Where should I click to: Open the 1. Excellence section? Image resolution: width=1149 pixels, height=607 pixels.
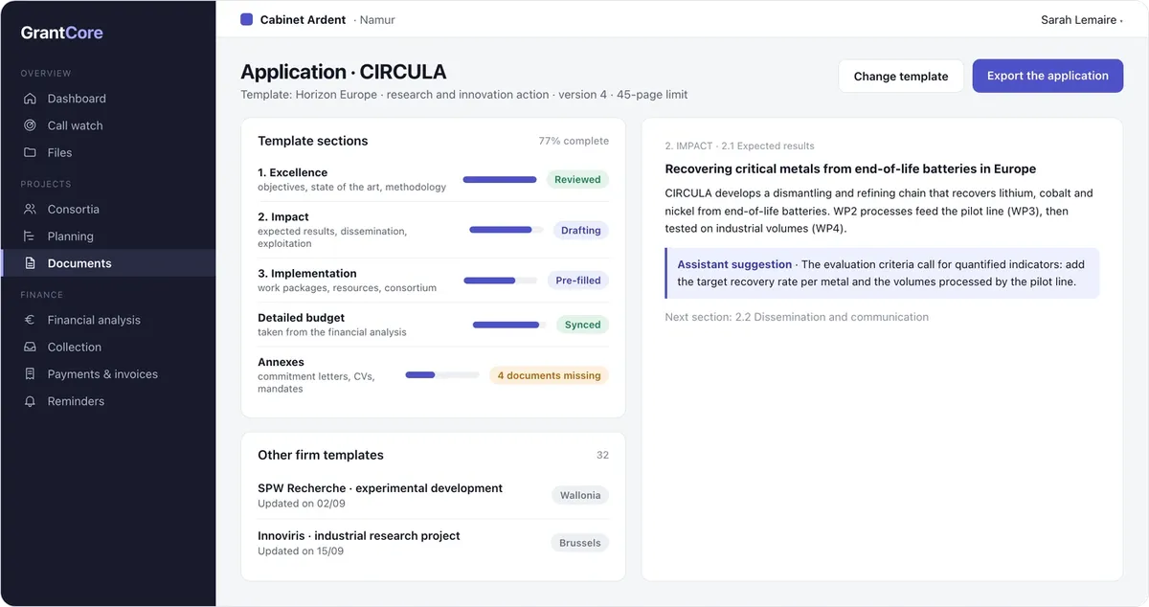(x=433, y=179)
